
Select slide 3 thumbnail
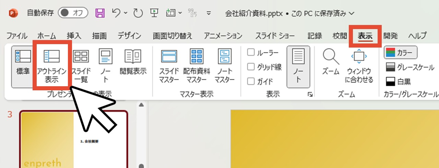(74, 139)
